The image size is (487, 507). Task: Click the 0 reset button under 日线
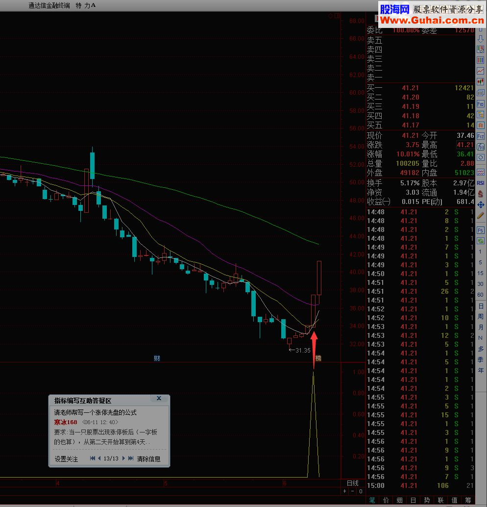click(x=361, y=491)
